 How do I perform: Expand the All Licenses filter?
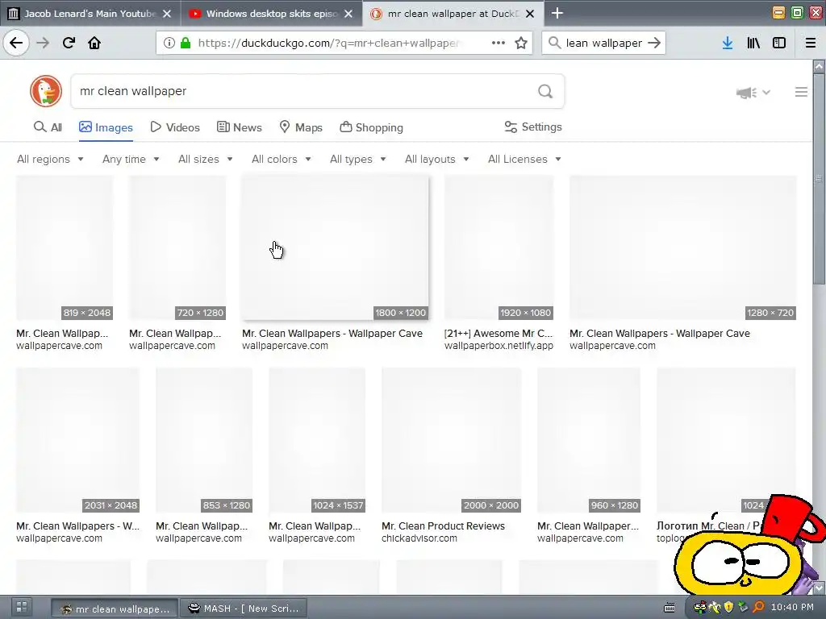click(524, 159)
